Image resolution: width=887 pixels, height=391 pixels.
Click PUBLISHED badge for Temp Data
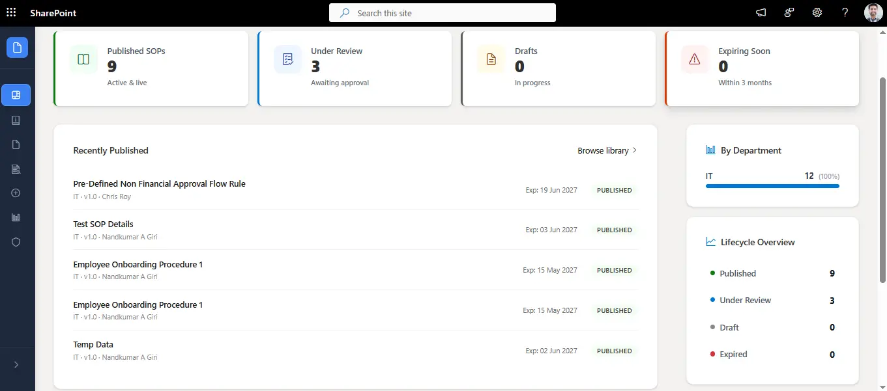(614, 351)
